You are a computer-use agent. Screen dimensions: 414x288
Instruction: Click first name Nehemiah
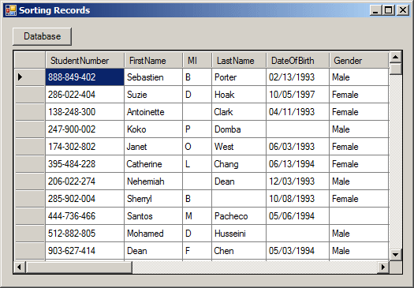[x=154, y=181]
